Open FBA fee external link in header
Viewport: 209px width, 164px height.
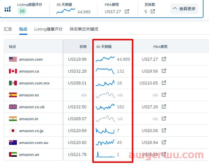[x=127, y=12]
